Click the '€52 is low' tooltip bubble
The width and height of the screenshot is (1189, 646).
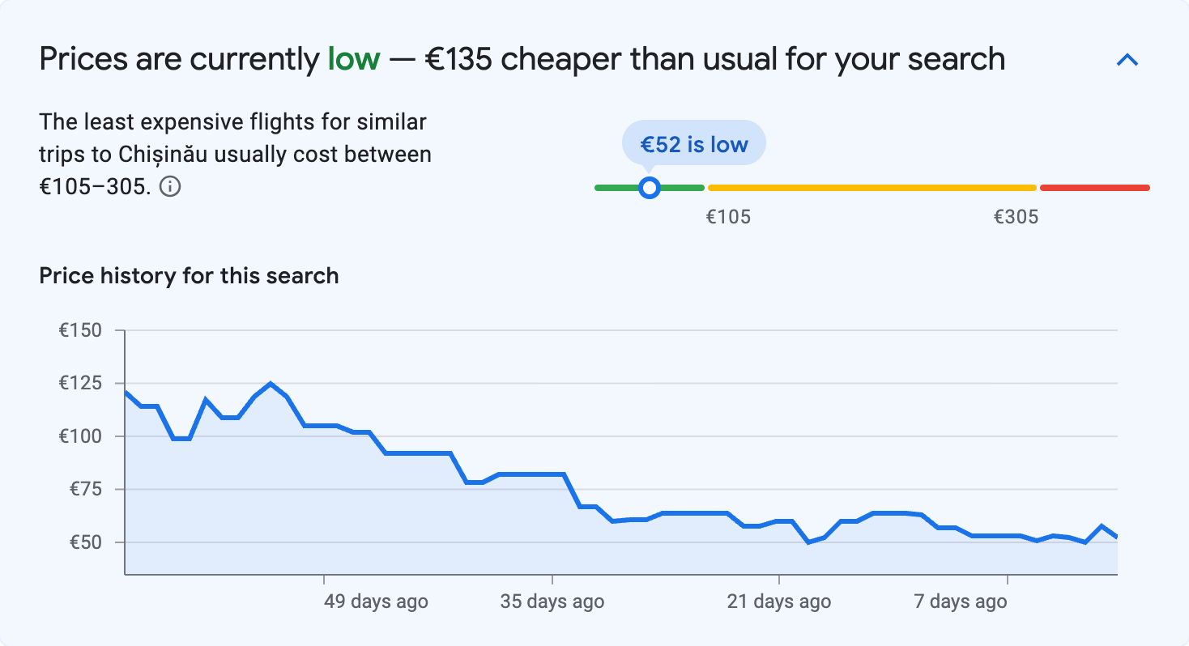point(693,142)
